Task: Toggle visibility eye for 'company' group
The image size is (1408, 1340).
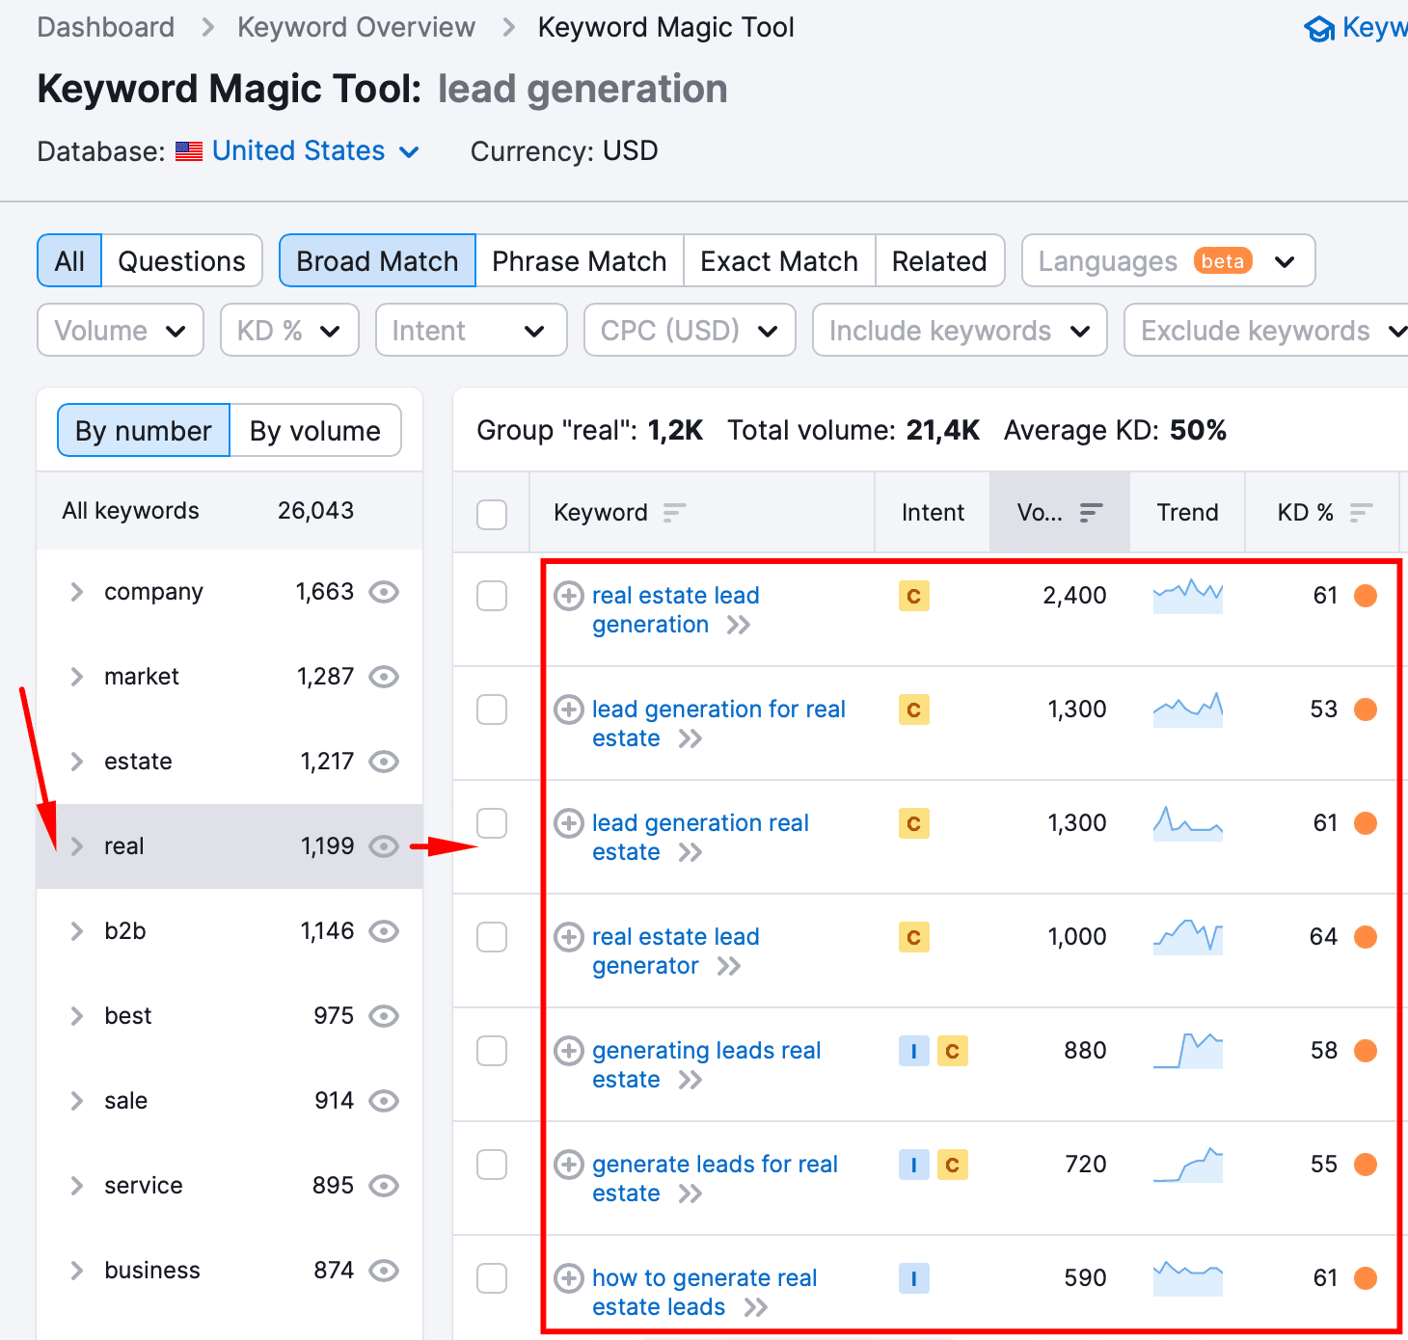Action: point(384,592)
